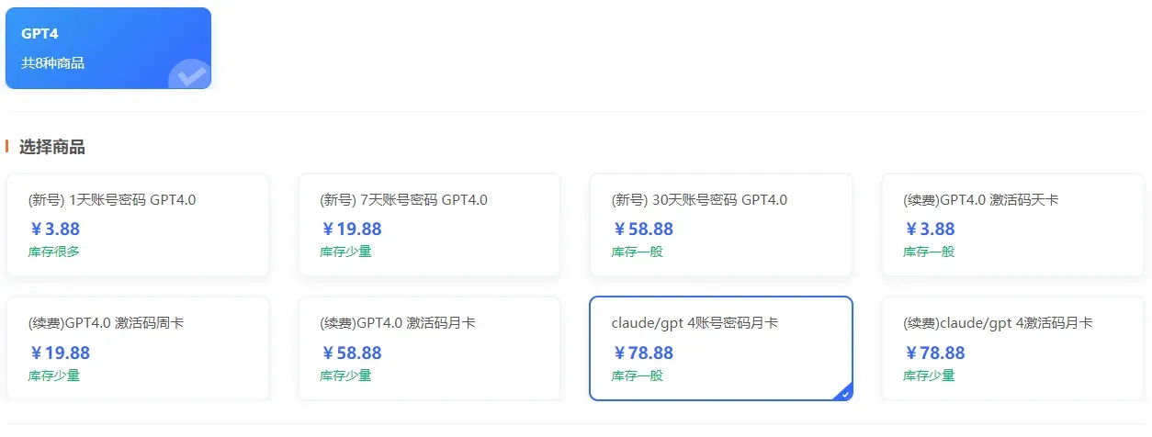
Task: Select the (续费)GPT4.0 激活码天卡 option
Action: coord(1012,225)
